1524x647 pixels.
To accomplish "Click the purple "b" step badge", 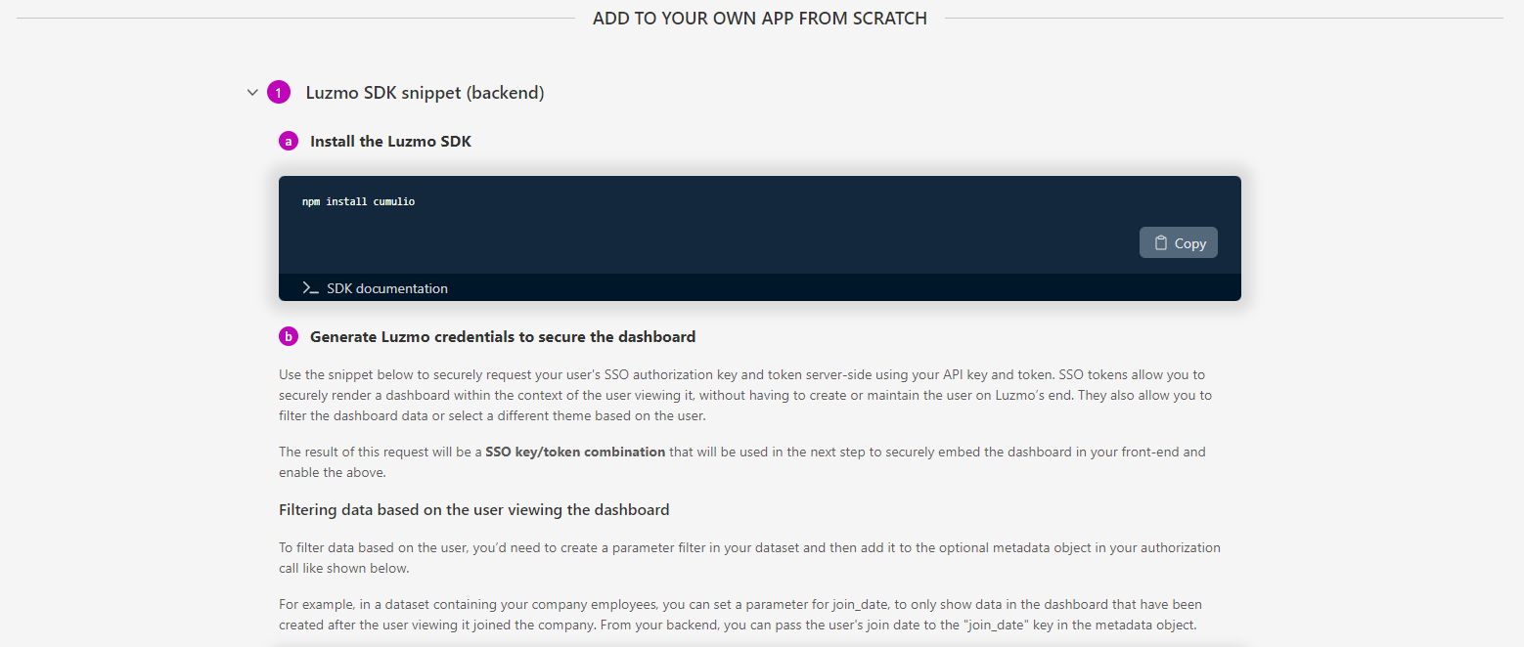I will point(288,336).
